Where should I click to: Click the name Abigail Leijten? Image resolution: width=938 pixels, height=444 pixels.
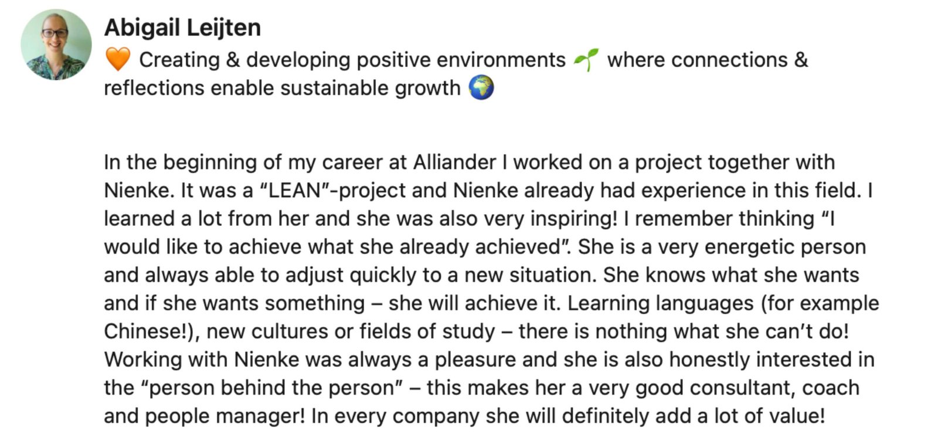point(182,28)
